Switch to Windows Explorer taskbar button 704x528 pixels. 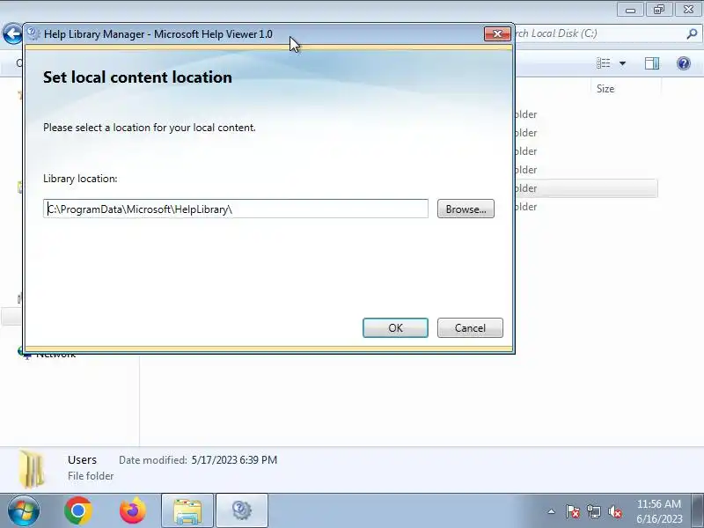187,510
